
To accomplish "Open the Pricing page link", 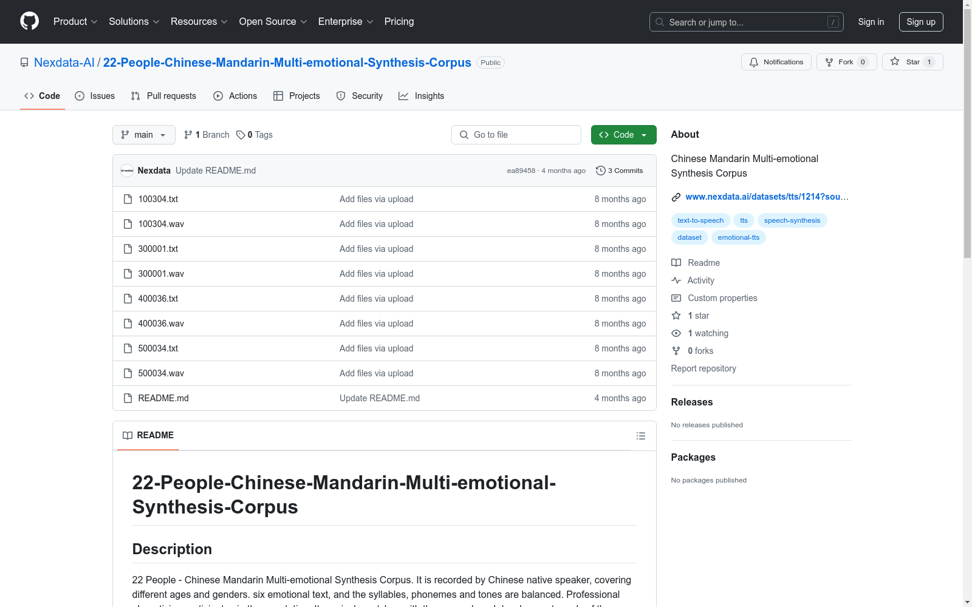I will pyautogui.click(x=399, y=21).
